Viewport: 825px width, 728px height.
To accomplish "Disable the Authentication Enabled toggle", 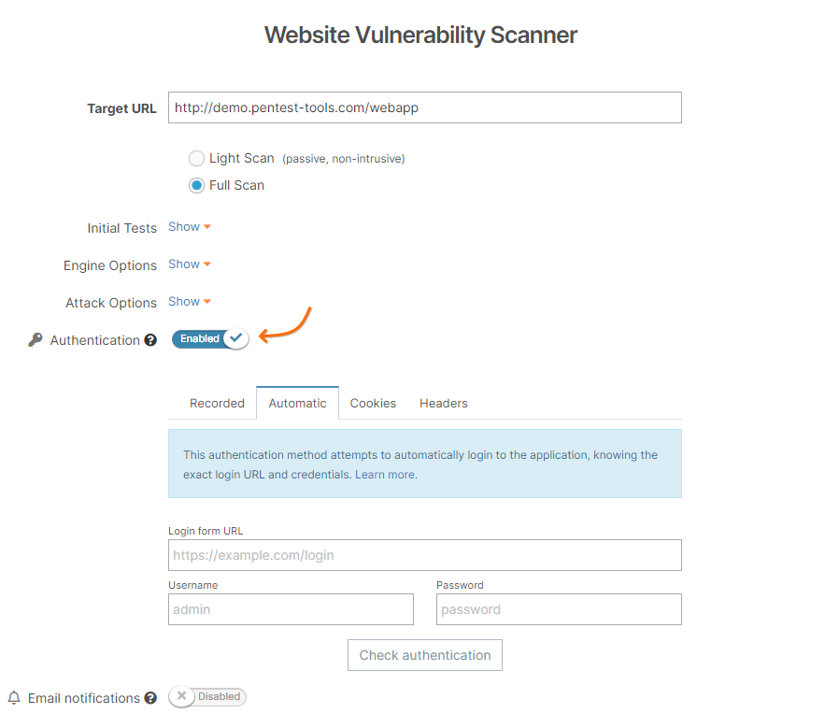I will tap(209, 338).
